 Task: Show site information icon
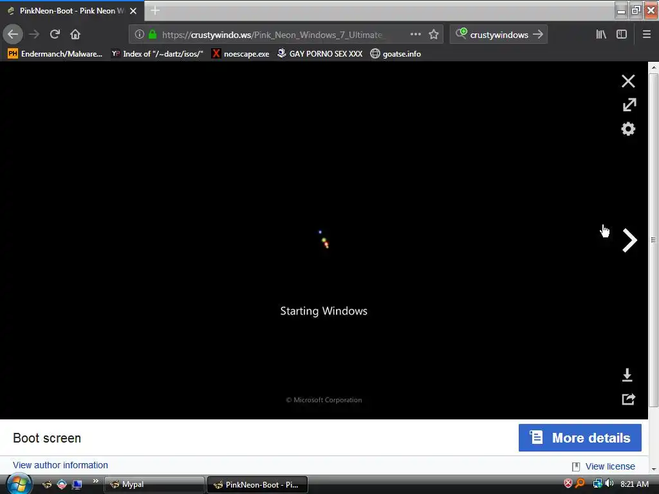tap(139, 34)
